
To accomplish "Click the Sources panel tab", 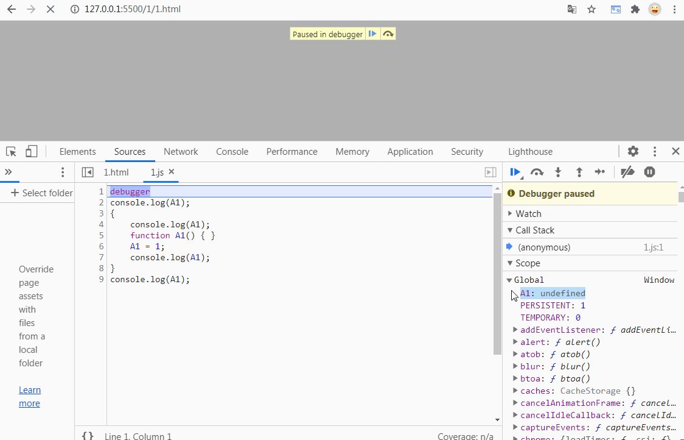I will pos(130,152).
